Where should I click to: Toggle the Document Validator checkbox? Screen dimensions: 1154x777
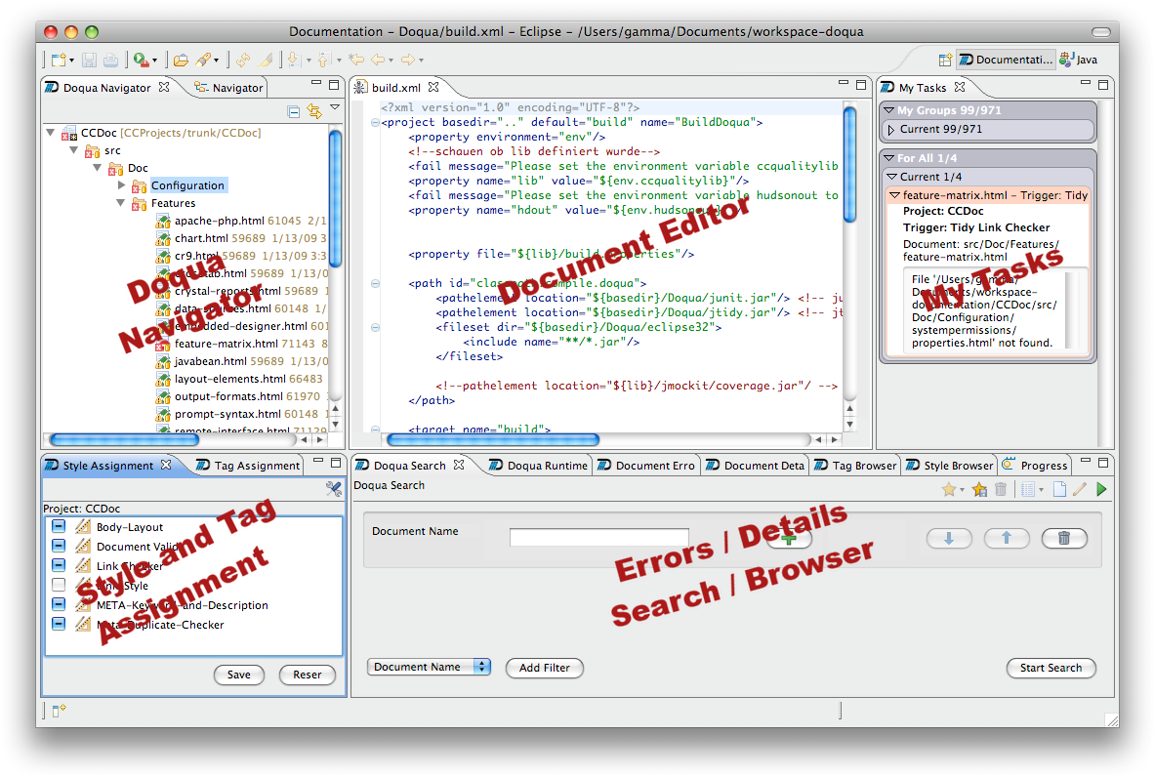[x=59, y=547]
